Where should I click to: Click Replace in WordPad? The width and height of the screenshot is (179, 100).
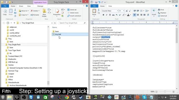(x=162, y=13)
